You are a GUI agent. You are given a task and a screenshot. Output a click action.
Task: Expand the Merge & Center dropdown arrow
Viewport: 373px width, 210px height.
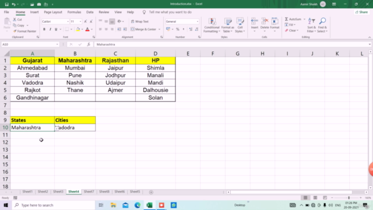click(159, 29)
